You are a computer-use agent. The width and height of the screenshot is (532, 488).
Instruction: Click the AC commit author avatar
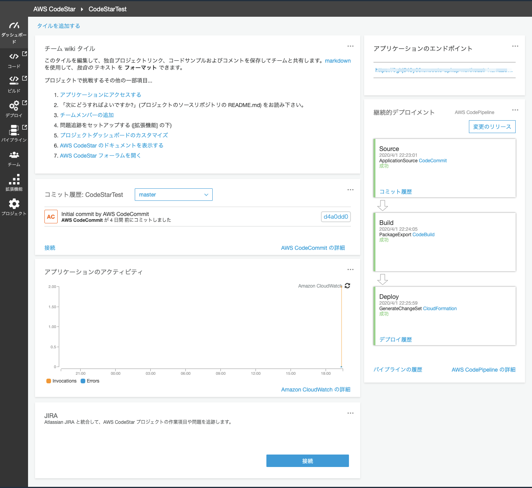click(x=51, y=217)
